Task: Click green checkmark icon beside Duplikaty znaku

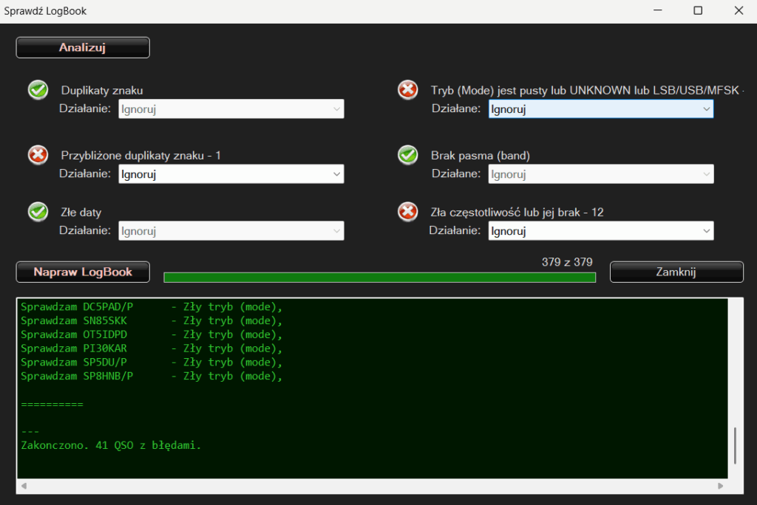Action: coord(38,90)
